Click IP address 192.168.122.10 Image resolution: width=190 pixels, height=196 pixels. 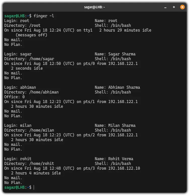tap(124, 168)
